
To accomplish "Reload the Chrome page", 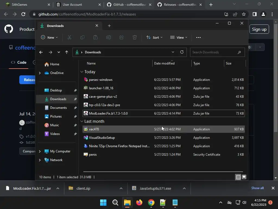I will (x=23, y=14).
